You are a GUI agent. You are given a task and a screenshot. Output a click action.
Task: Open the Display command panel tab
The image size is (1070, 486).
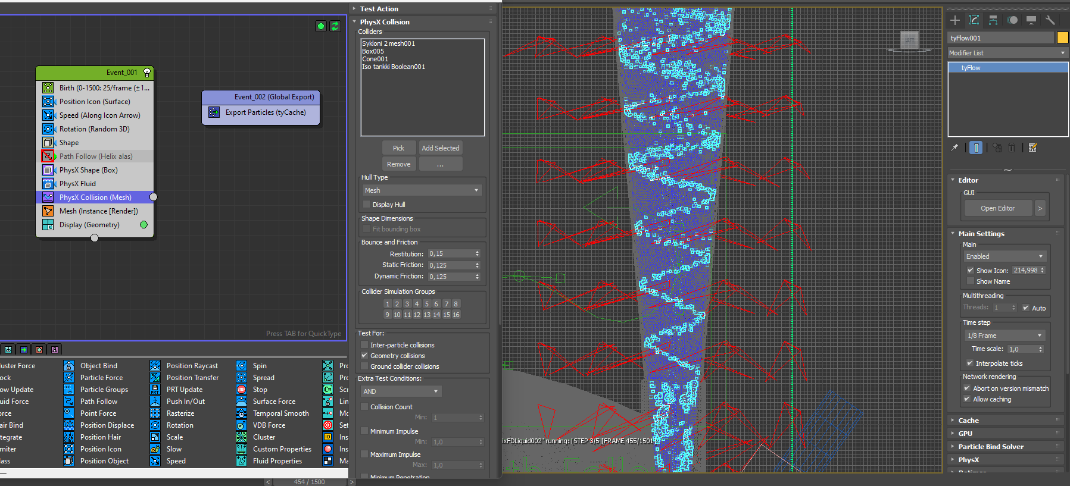[x=1031, y=20]
